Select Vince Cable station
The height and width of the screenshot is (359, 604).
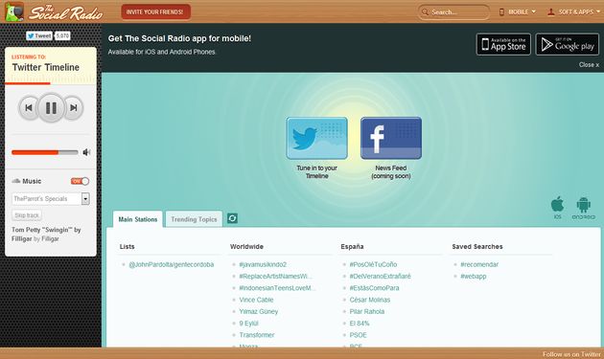[x=256, y=300]
